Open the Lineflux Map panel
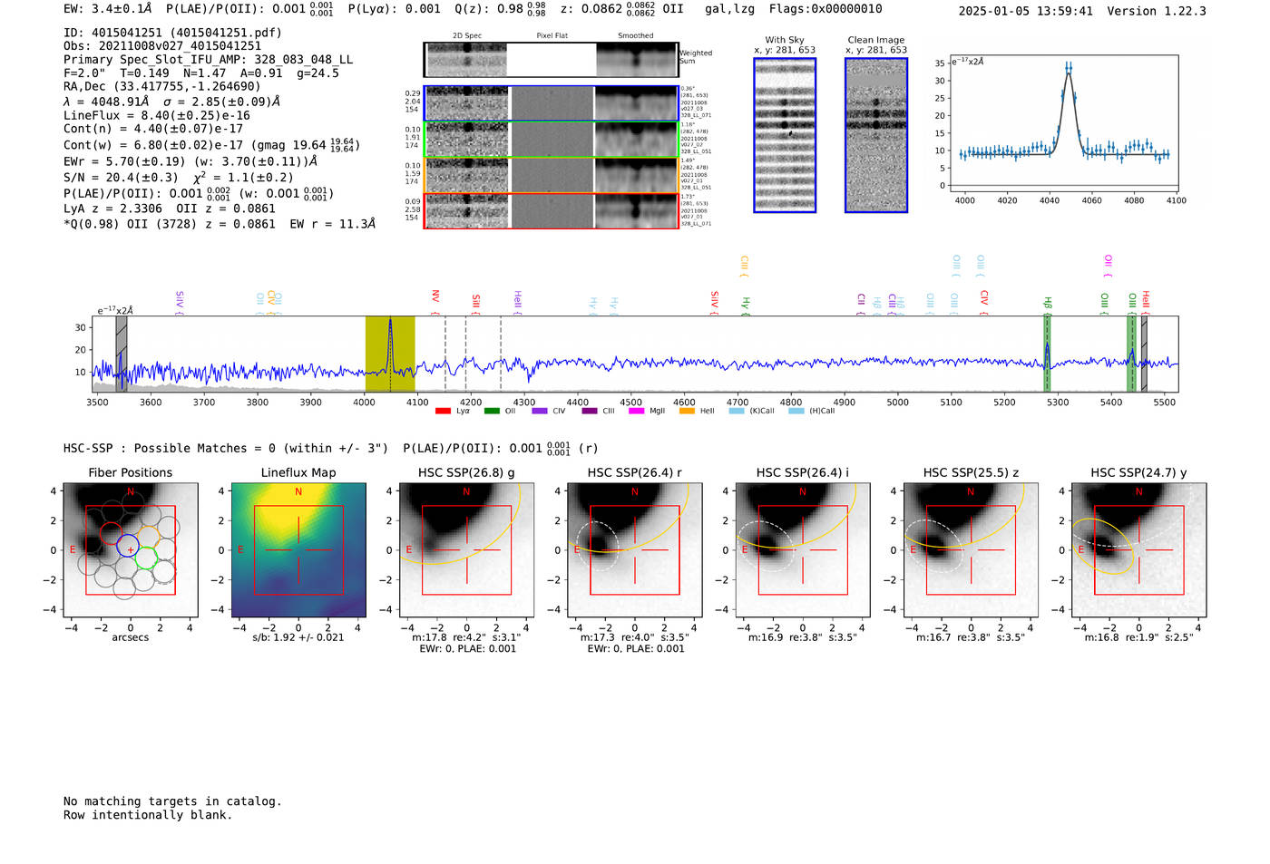 point(298,550)
